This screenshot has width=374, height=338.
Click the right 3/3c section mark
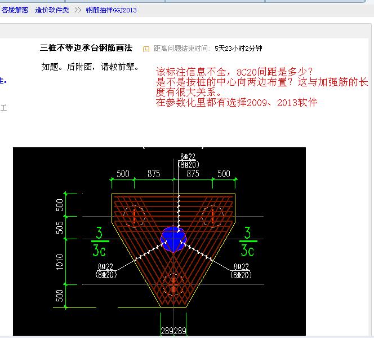[x=248, y=242]
